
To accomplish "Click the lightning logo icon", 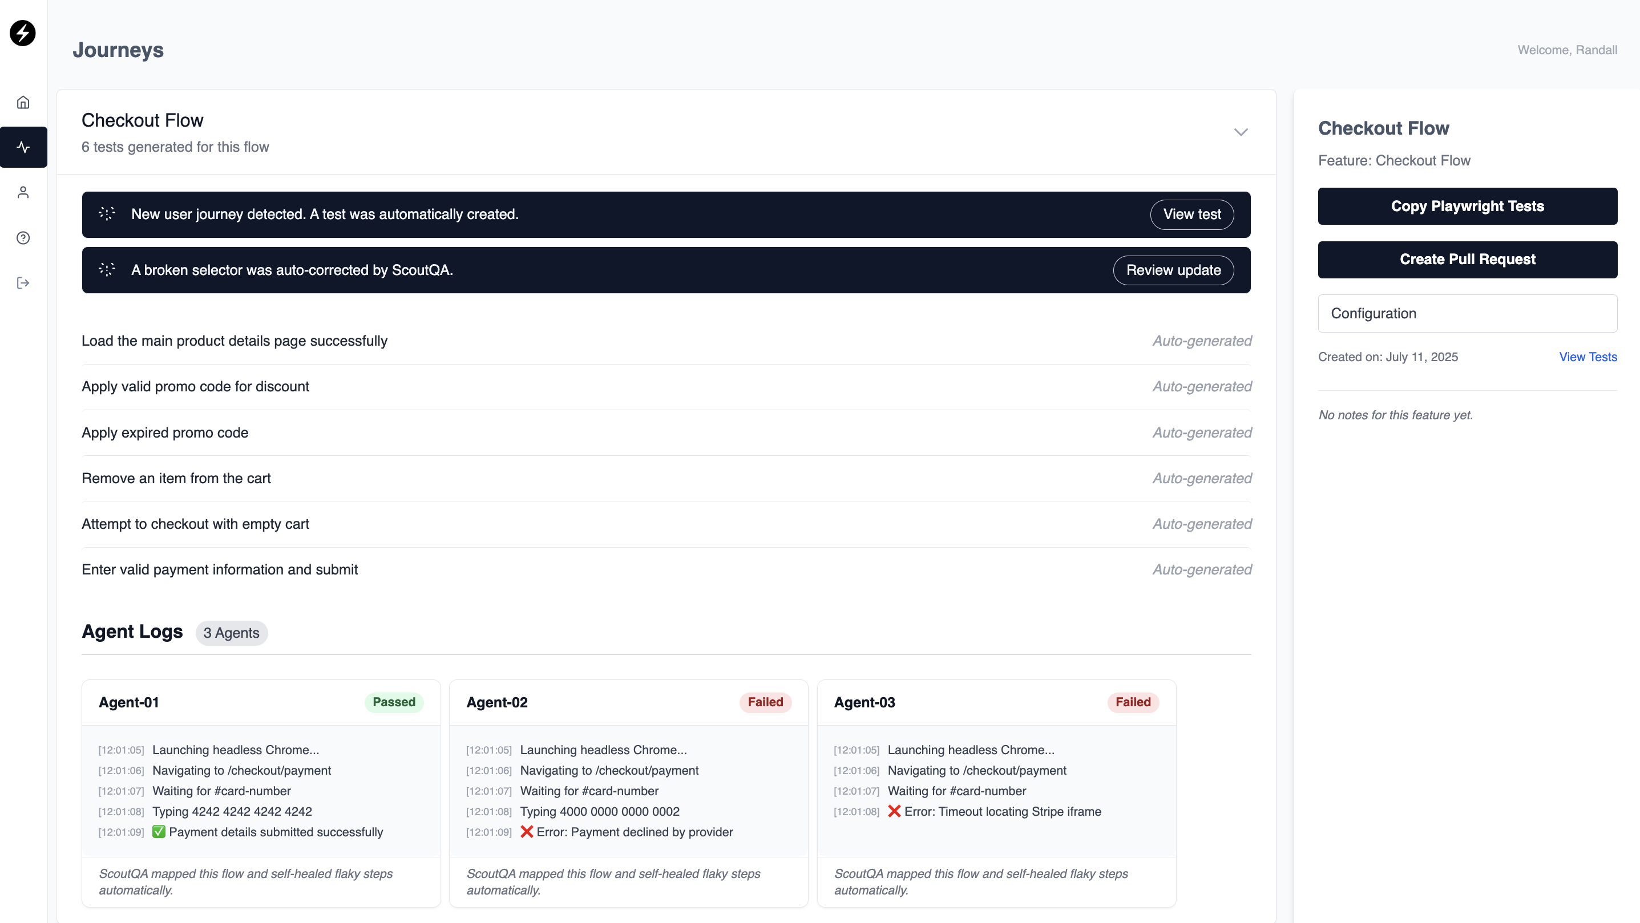I will point(23,33).
